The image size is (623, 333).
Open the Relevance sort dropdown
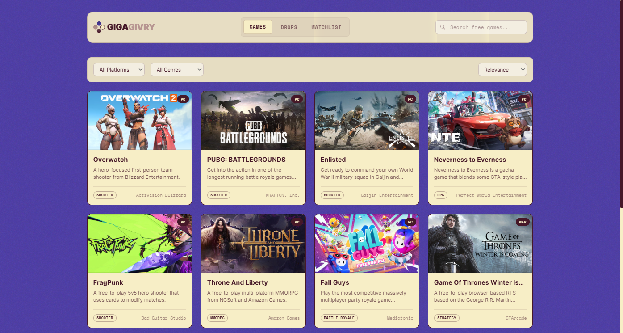(502, 70)
